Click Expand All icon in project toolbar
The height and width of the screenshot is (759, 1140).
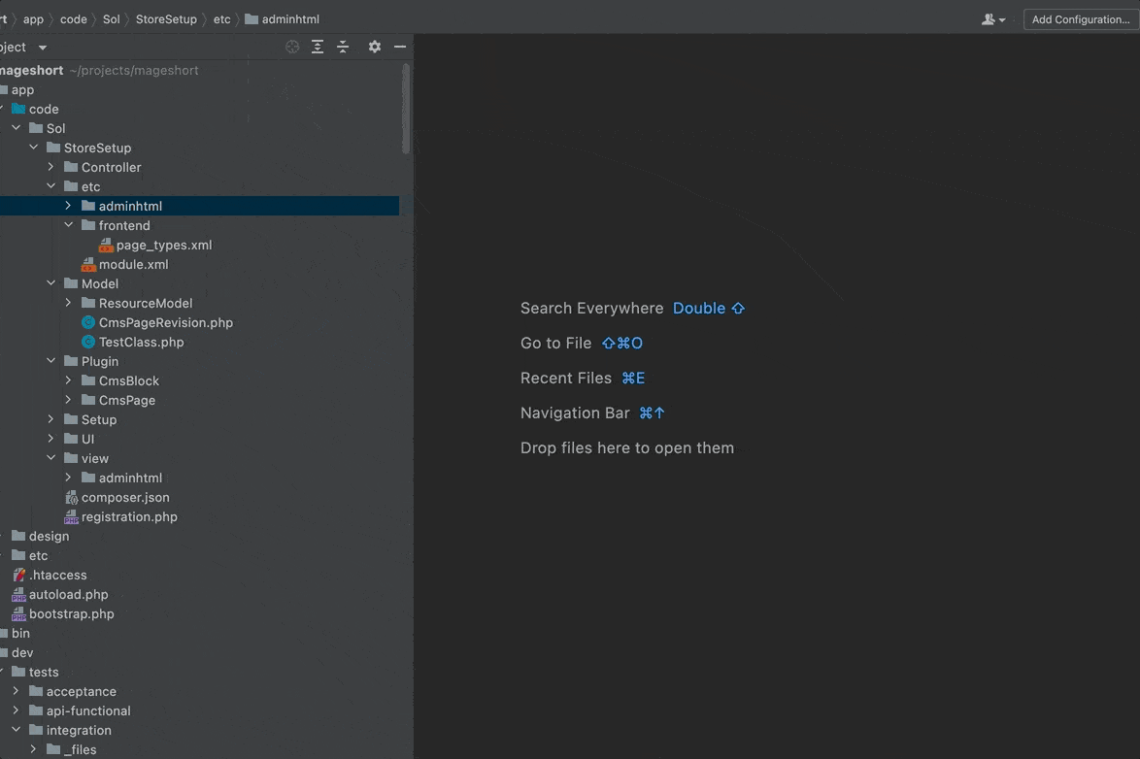[318, 47]
